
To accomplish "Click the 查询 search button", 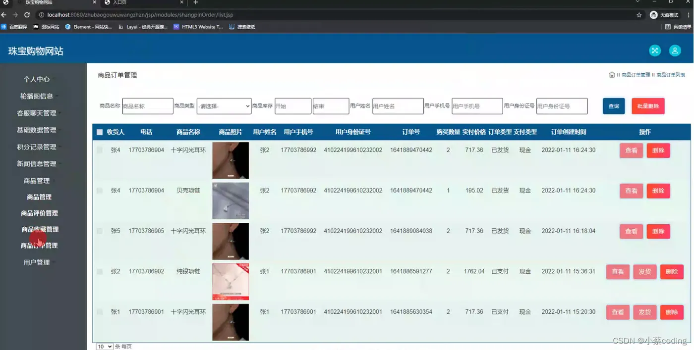I will point(614,106).
